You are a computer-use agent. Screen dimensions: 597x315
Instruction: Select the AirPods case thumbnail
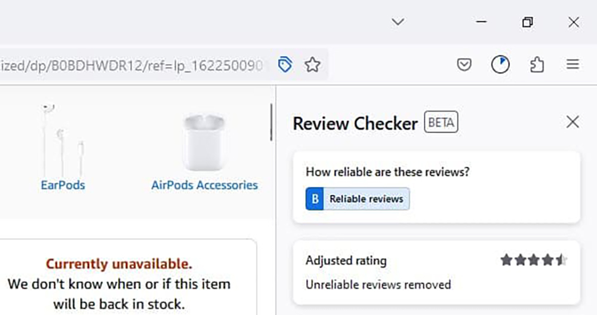204,142
